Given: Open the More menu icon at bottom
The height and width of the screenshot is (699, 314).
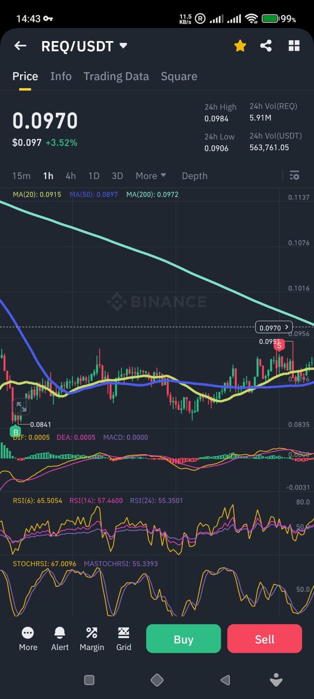Looking at the screenshot, I should coord(28,639).
